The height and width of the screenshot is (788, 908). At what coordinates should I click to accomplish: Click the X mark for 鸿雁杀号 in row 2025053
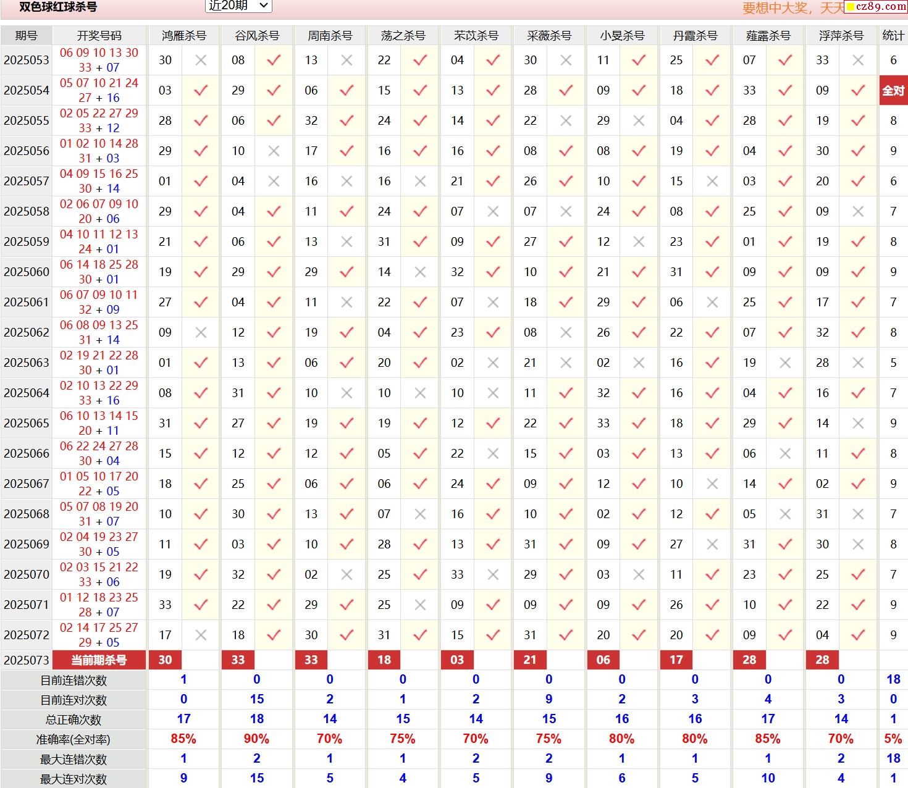tap(201, 60)
